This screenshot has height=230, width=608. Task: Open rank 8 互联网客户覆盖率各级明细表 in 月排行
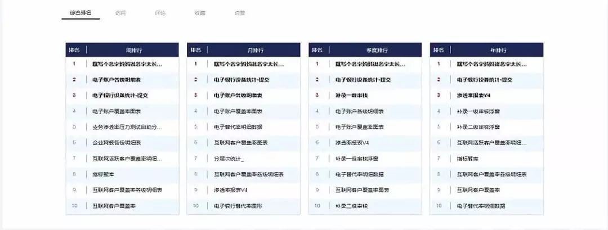[x=249, y=174]
